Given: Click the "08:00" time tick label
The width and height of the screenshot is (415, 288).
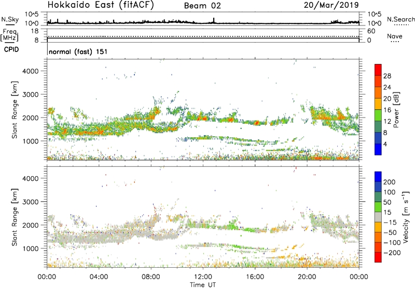Looking at the screenshot, I should coord(151,277).
